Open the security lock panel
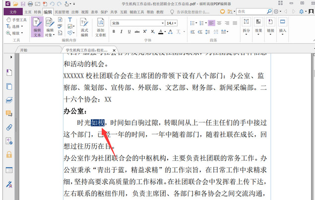The image size is (315, 200). pyautogui.click(x=9, y=154)
